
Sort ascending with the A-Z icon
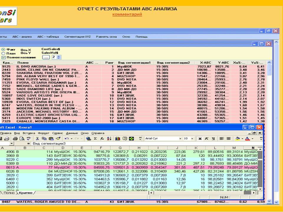tap(109, 138)
